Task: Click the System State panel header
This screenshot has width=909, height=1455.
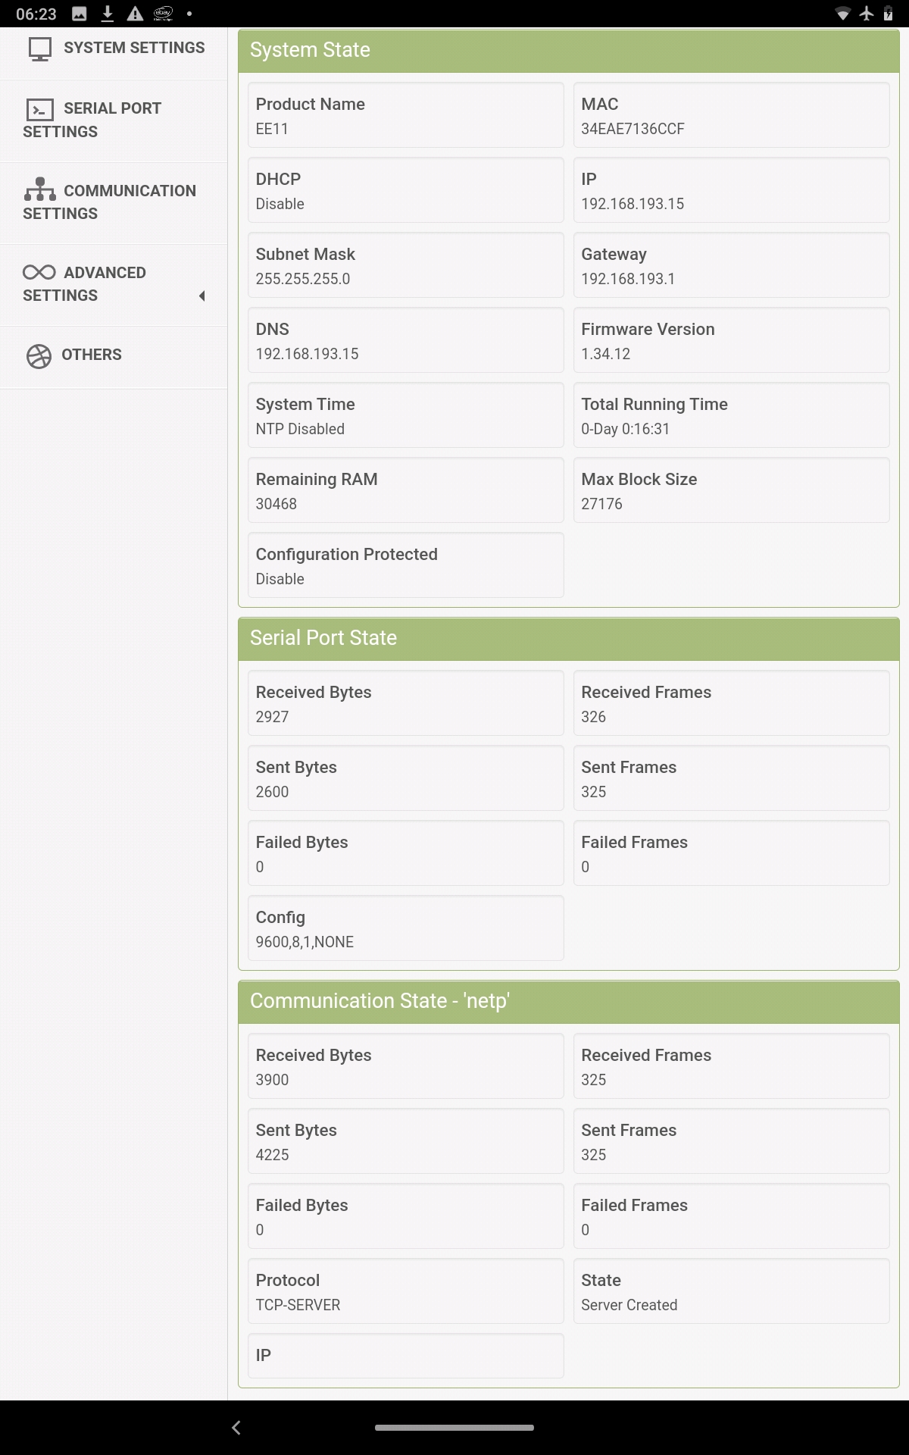Action: click(x=568, y=50)
